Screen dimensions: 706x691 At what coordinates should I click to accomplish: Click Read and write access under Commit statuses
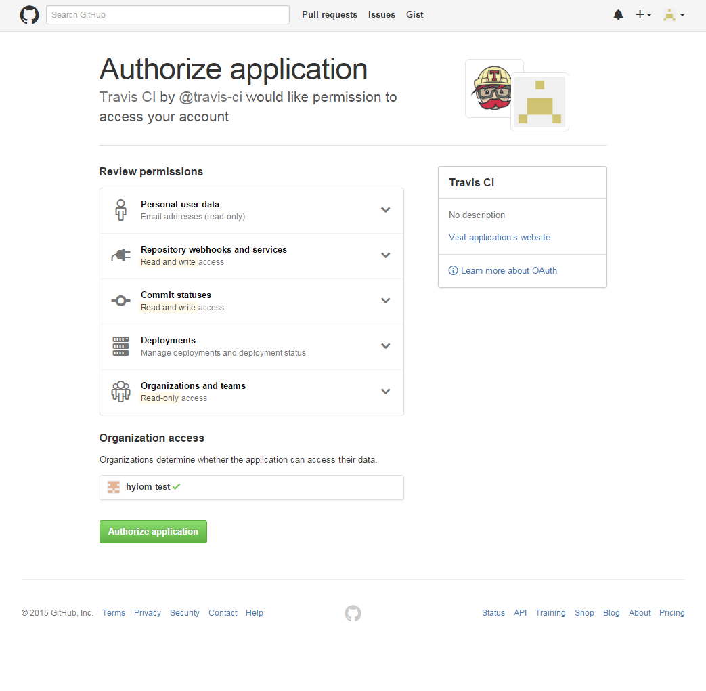(182, 308)
